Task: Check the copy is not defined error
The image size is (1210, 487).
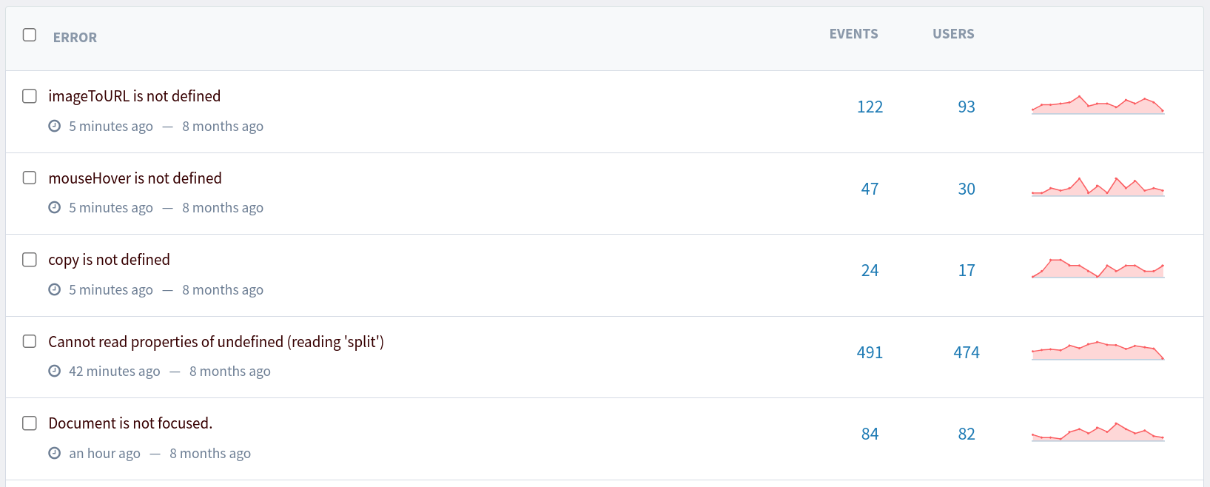Action: (29, 259)
